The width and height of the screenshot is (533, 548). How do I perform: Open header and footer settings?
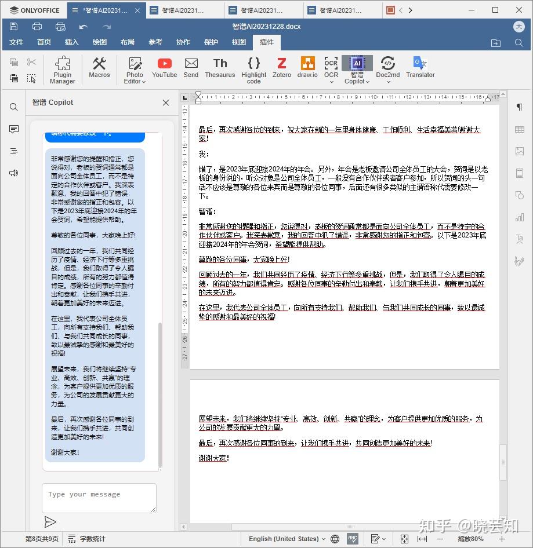[520, 173]
